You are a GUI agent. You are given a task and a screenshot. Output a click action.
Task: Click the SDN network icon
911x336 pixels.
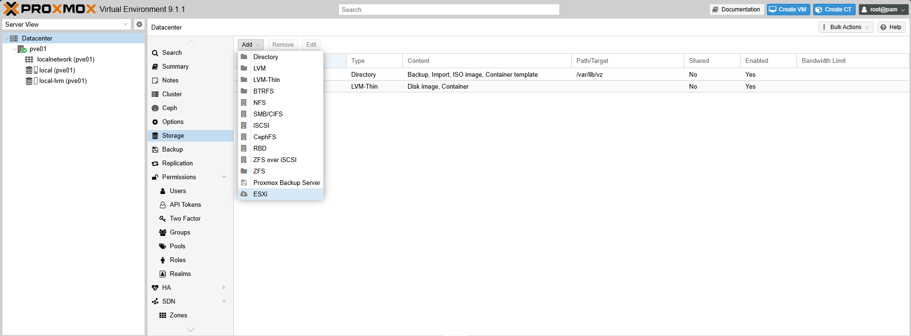[x=155, y=302]
